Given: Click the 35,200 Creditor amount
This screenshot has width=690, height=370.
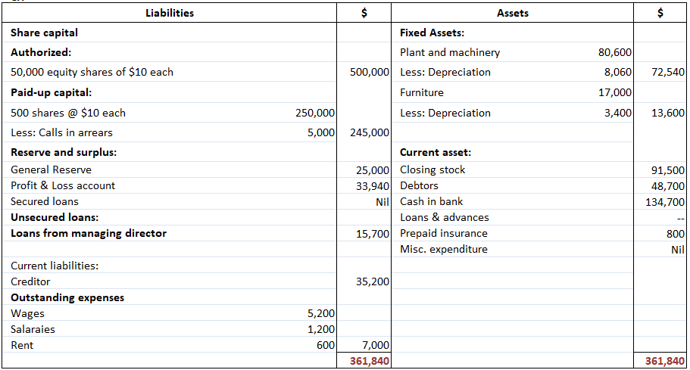Looking at the screenshot, I should coord(372,282).
